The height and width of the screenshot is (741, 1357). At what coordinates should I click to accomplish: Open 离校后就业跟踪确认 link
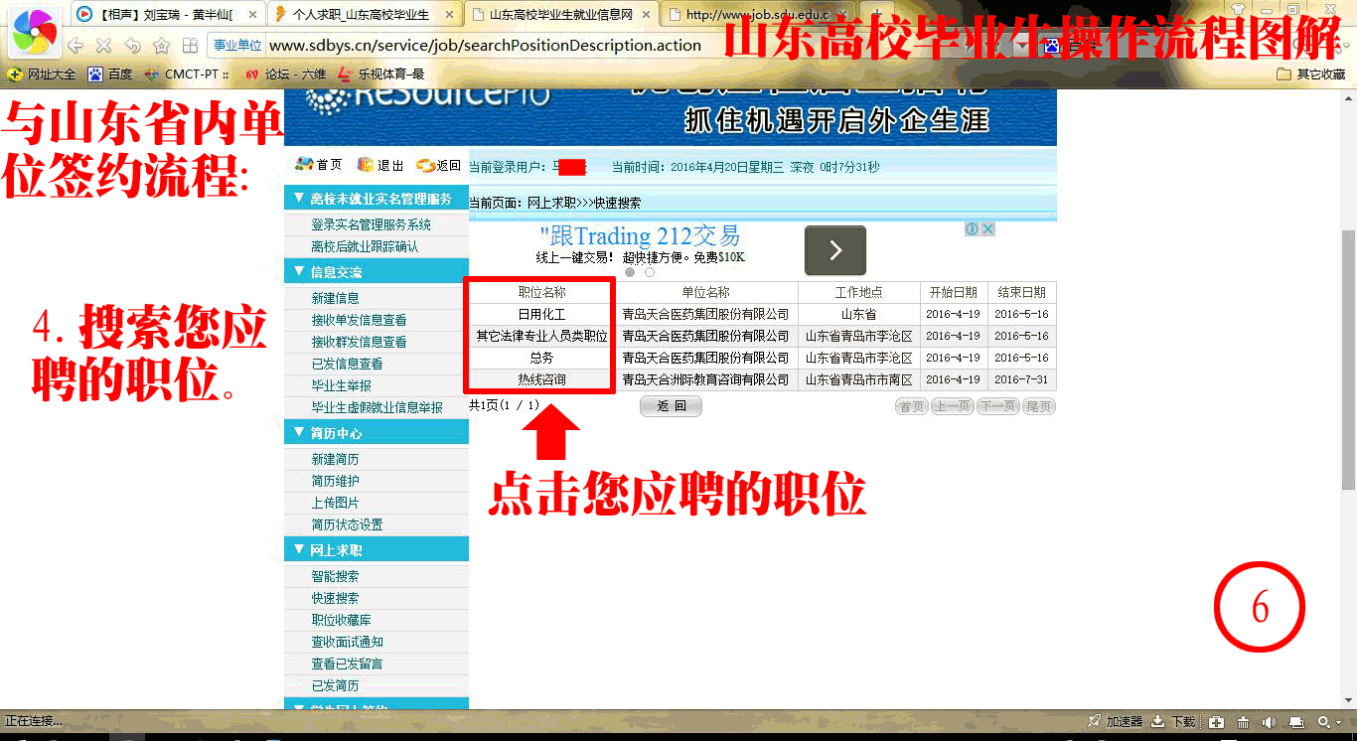365,246
